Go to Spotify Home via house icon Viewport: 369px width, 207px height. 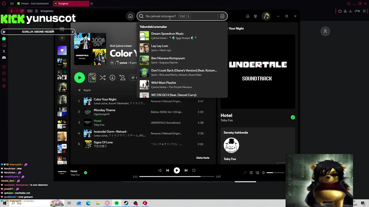point(130,16)
